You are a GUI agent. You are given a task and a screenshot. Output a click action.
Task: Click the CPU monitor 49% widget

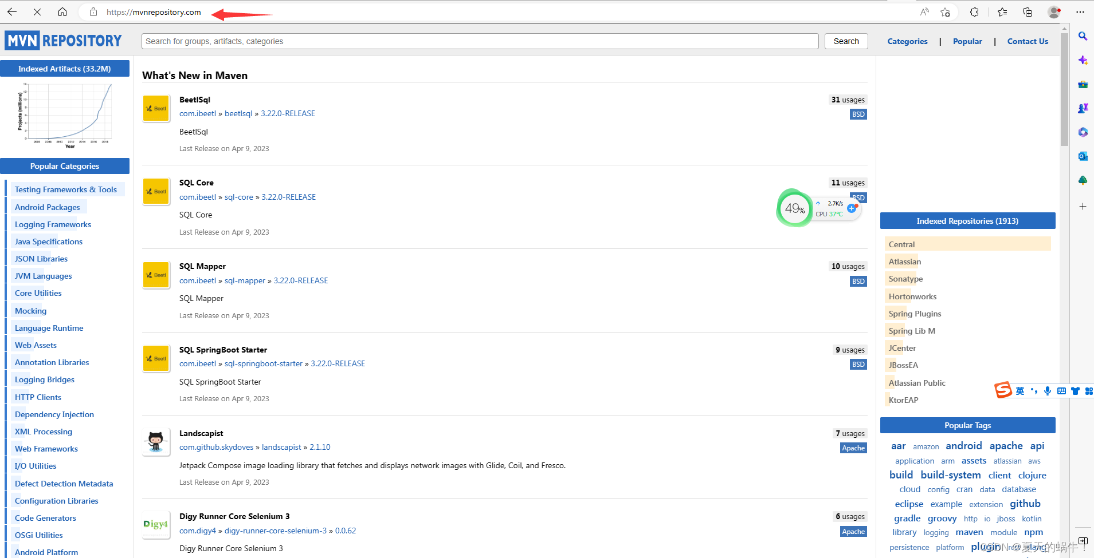point(794,208)
